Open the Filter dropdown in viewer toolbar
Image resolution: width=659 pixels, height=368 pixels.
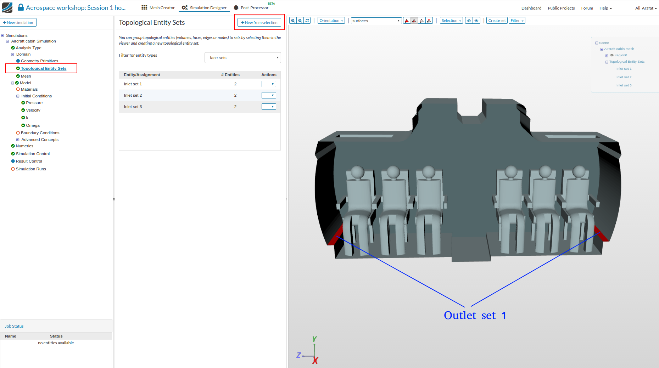tap(517, 21)
